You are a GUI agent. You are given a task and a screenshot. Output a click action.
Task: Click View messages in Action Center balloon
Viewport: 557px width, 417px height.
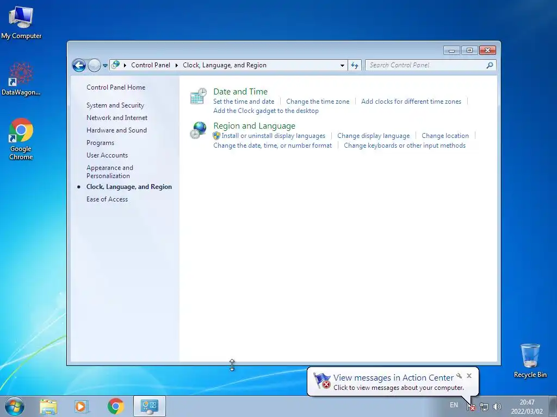pos(393,378)
